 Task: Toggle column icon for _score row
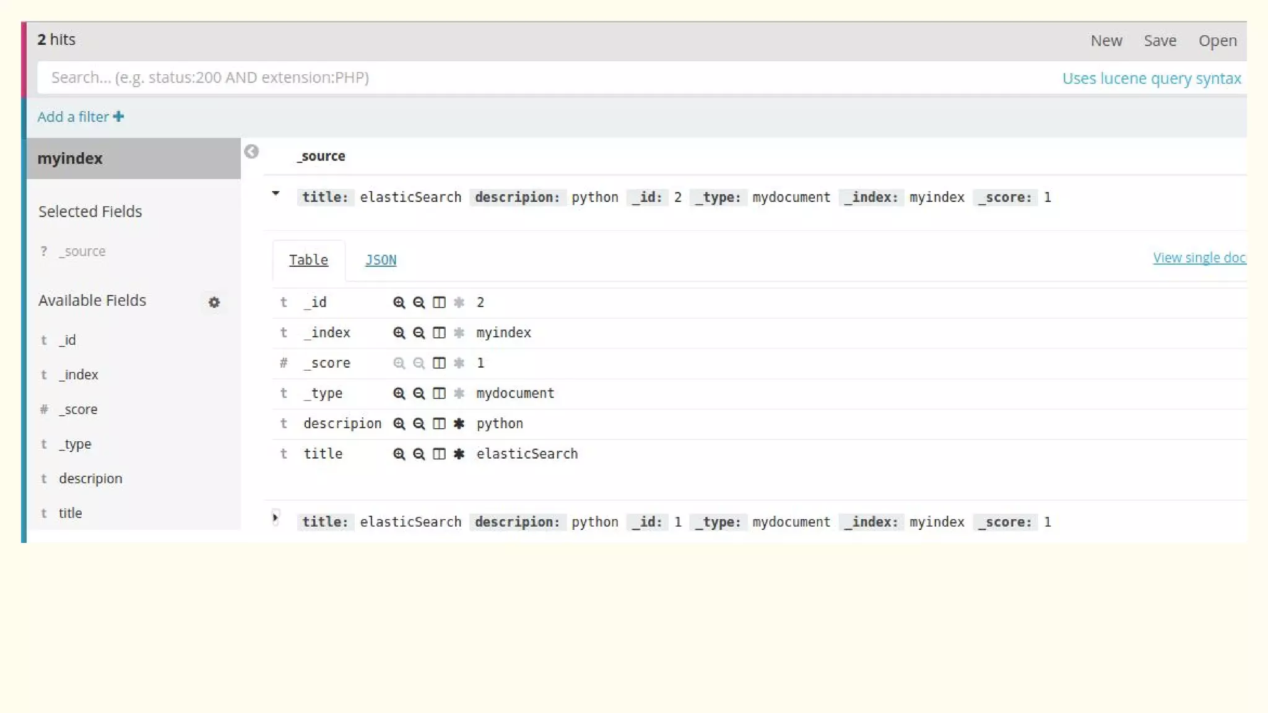pyautogui.click(x=438, y=363)
